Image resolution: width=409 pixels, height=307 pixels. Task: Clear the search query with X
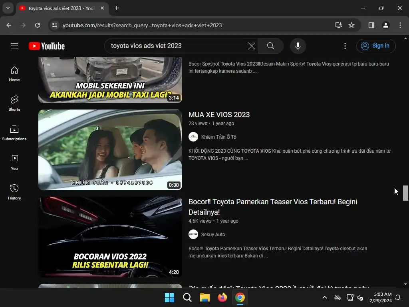252,46
